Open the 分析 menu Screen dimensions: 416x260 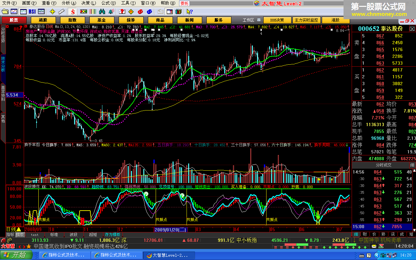68,3
